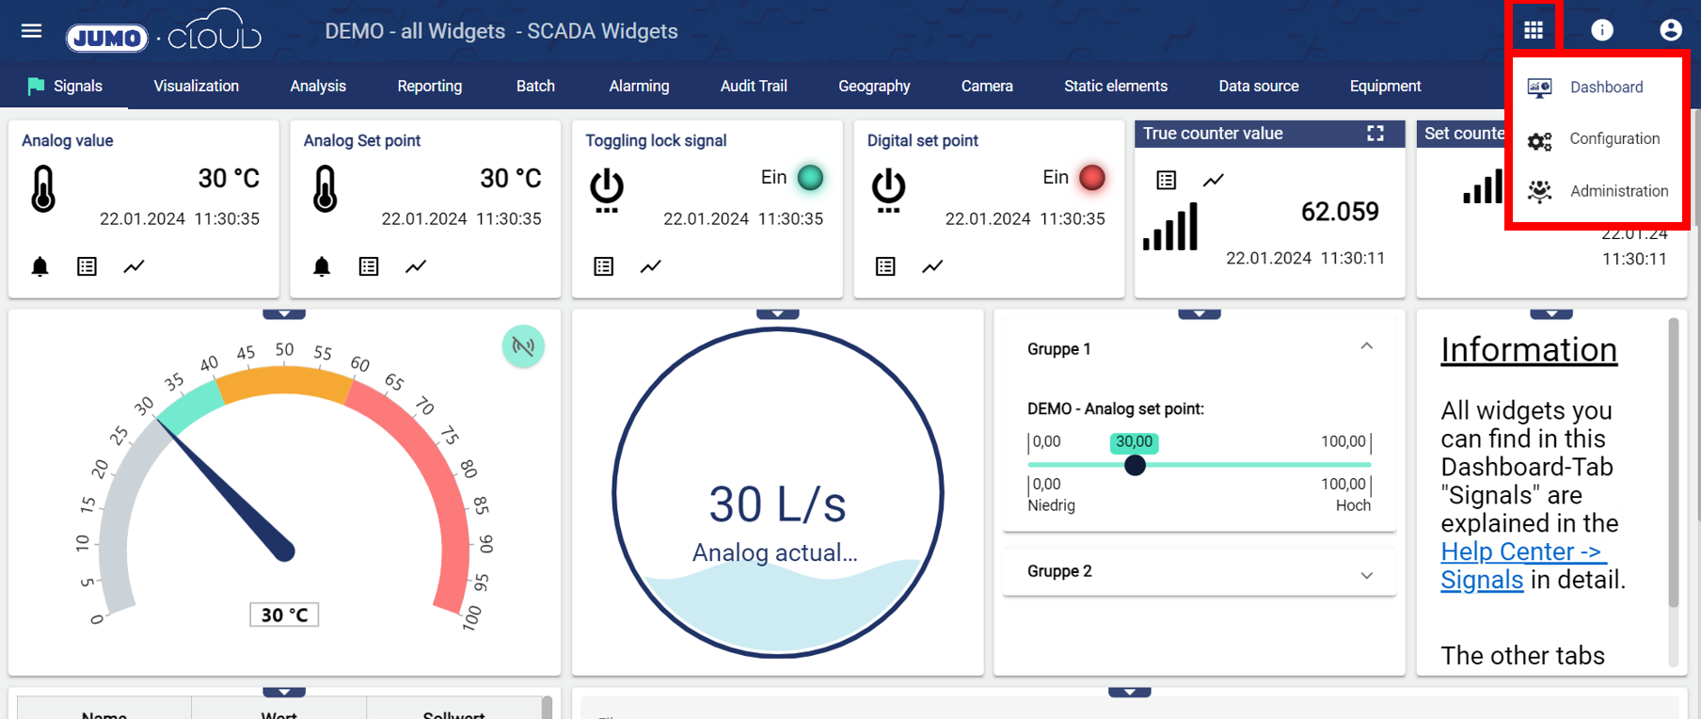Open the user account profile icon
Screen dimensions: 1701x719
click(1670, 31)
